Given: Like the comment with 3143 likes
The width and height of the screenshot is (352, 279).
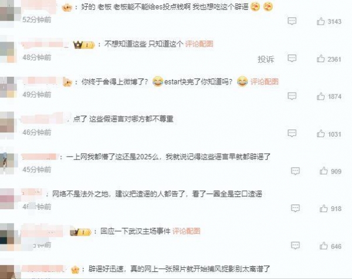Looking at the screenshot, I should (320, 21).
